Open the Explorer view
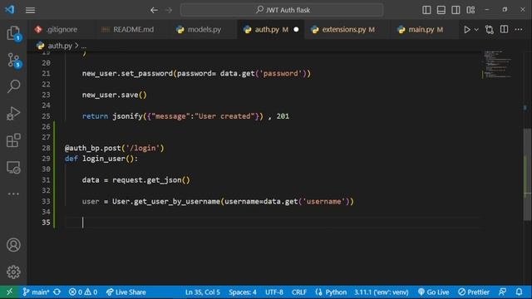 pyautogui.click(x=13, y=33)
